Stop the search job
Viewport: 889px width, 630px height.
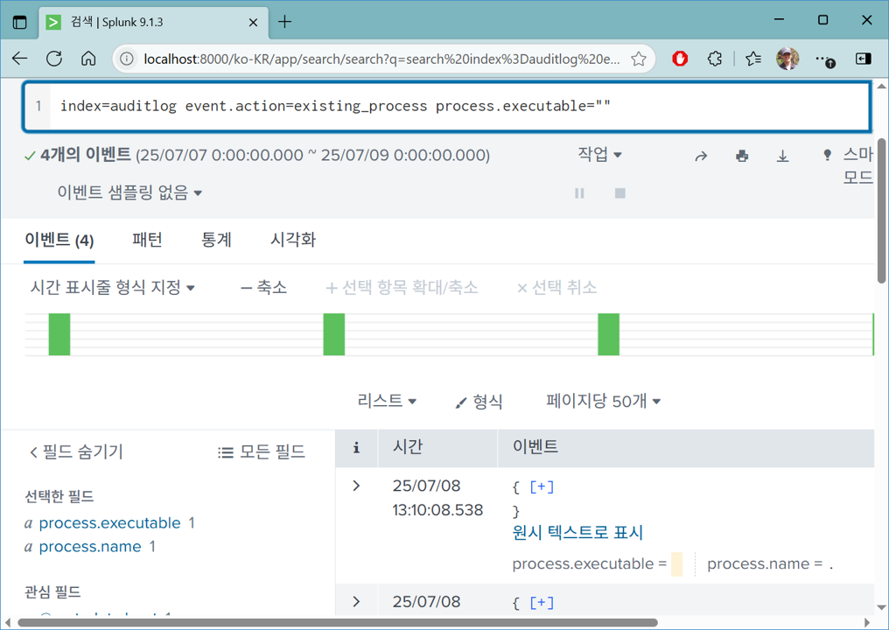point(620,193)
